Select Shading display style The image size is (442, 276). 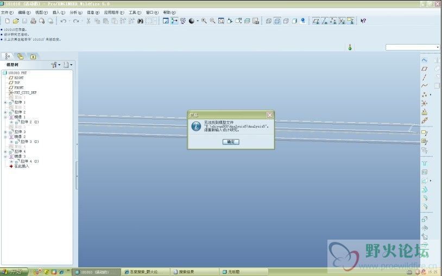[294, 21]
